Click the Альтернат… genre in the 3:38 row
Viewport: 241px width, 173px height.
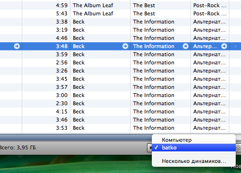209,22
